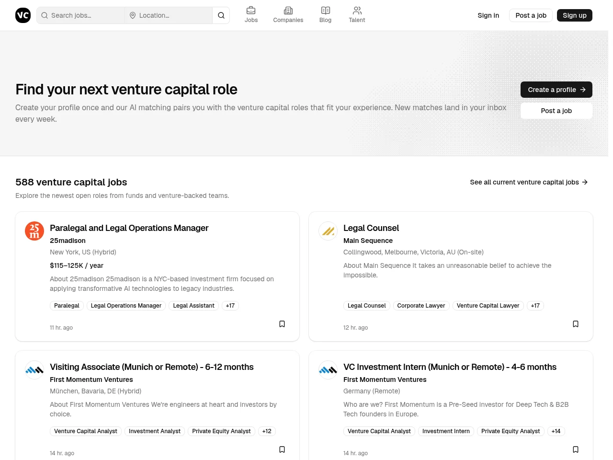Click Post a job in hero banner

point(556,111)
